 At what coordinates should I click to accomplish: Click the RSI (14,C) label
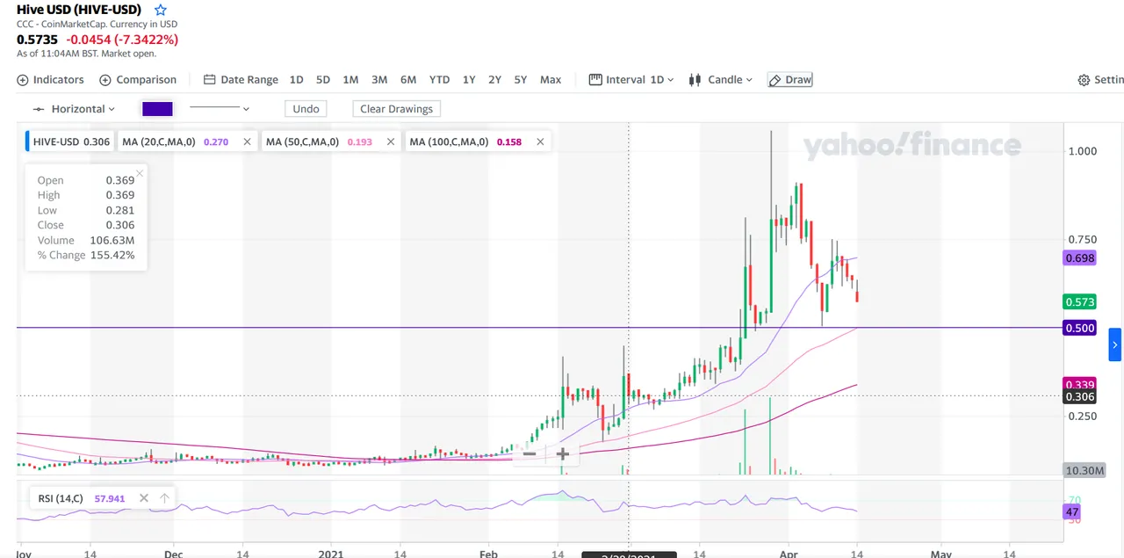pos(61,498)
